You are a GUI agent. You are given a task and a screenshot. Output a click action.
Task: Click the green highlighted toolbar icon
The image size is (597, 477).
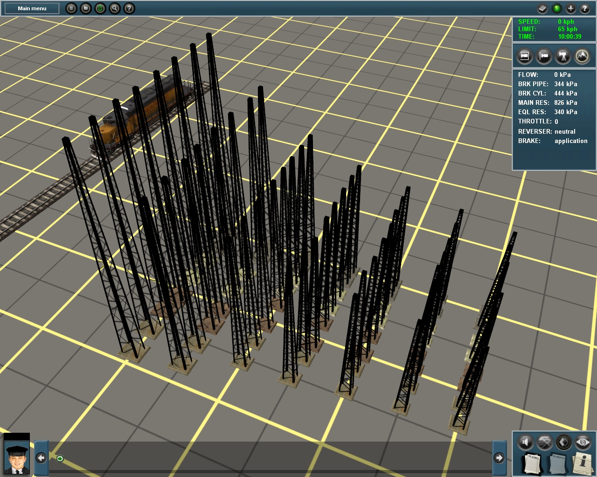(100, 8)
